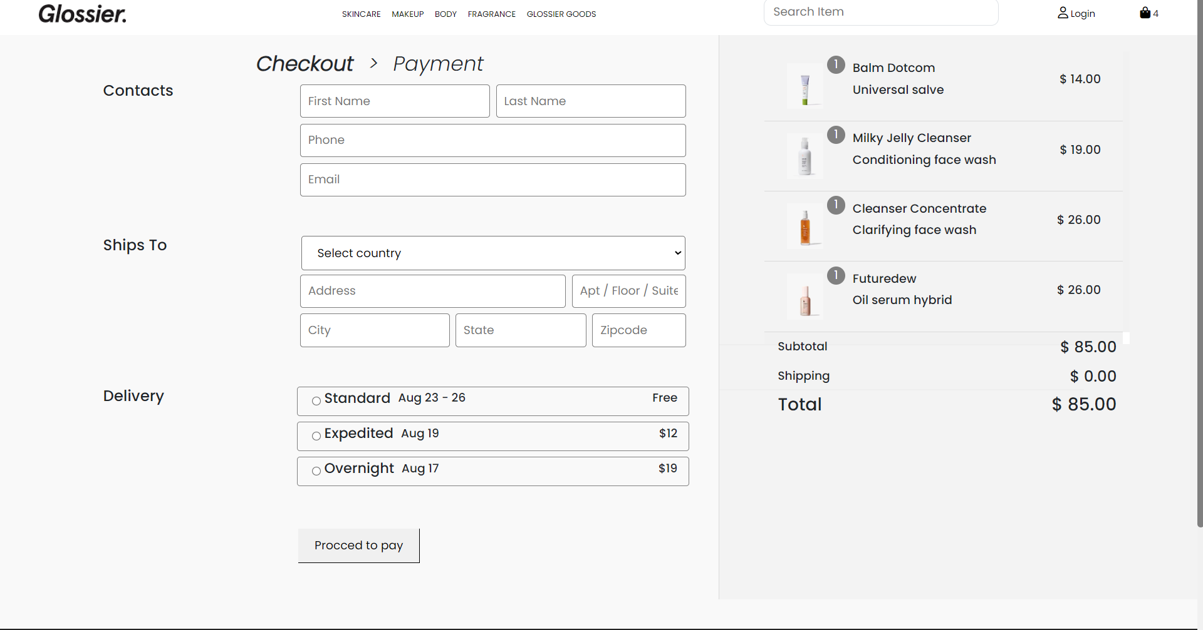The height and width of the screenshot is (630, 1203).
Task: Click the quantity badge on Balm Dotcom
Action: pos(836,64)
